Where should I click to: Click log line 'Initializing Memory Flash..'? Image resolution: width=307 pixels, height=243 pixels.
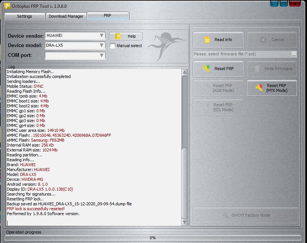30,72
